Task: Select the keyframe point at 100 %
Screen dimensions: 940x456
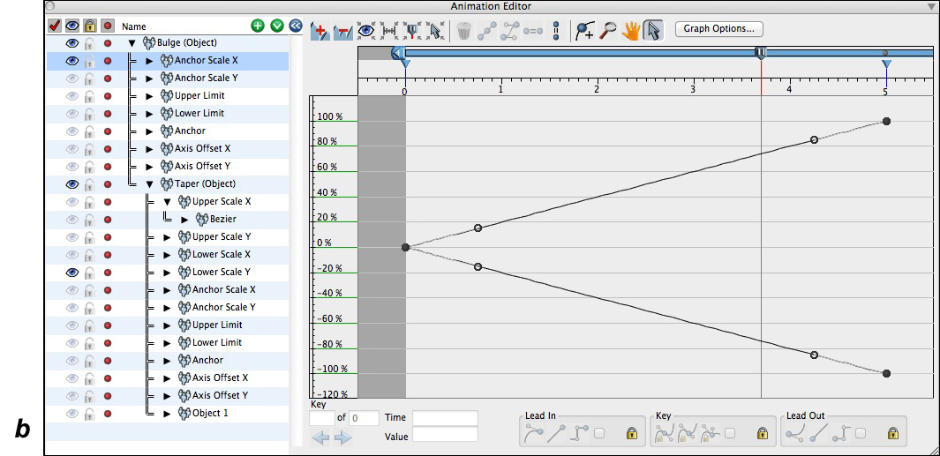Action: coord(887,122)
